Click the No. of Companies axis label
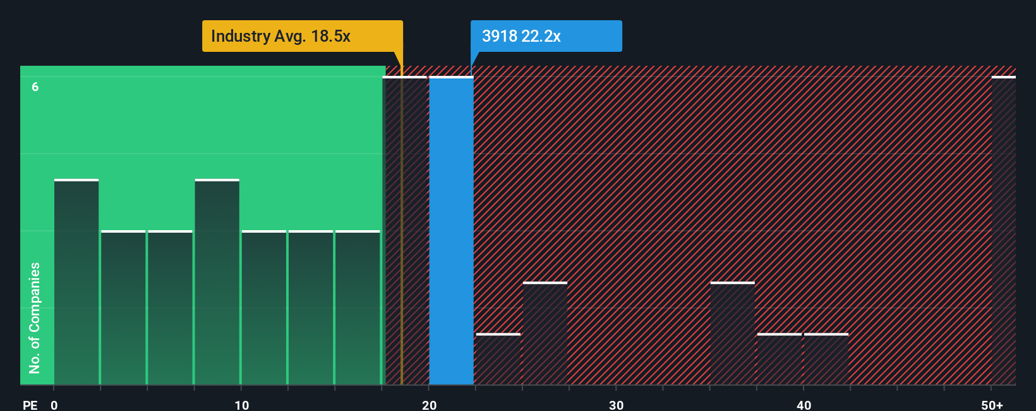 tap(35, 317)
